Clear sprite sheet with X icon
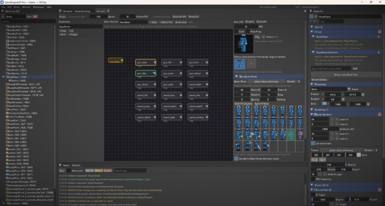The image size is (385, 206). [299, 81]
